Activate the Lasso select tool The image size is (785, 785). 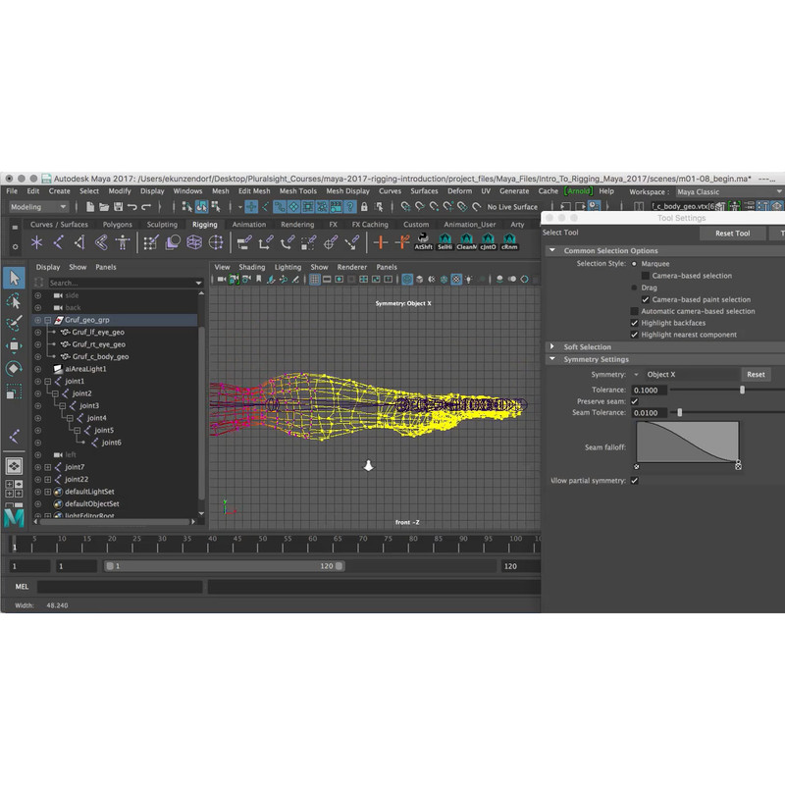(x=14, y=301)
